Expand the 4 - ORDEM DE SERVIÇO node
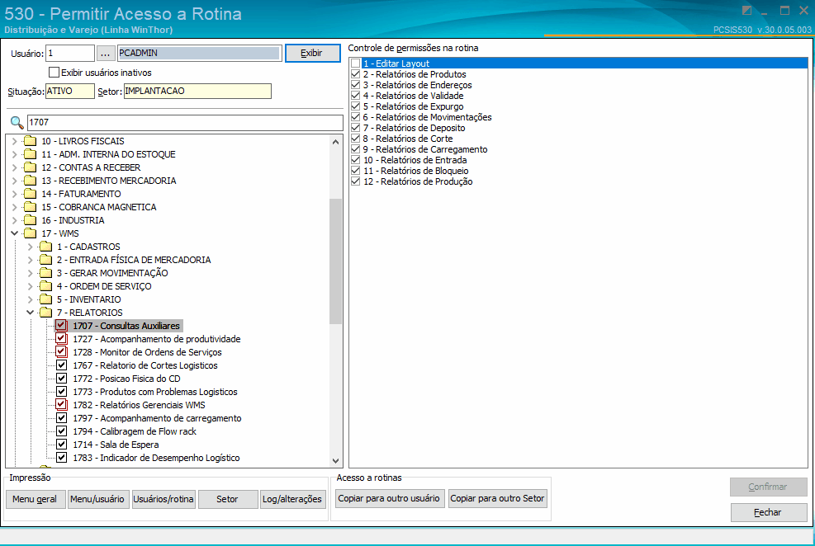This screenshot has height=546, width=815. coord(31,286)
